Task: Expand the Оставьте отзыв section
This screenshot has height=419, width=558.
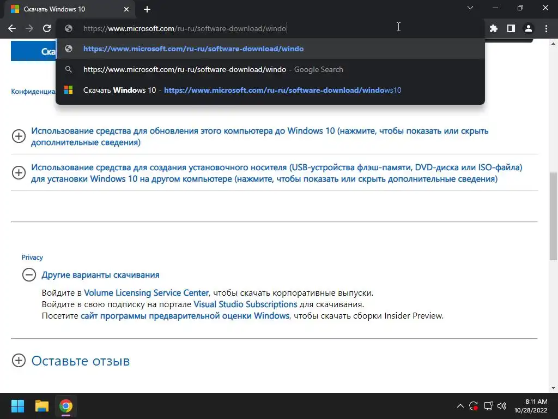Action: tap(70, 361)
